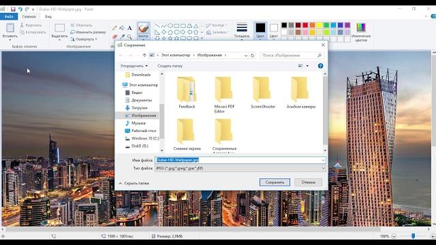
Task: Select the Fill bucket tool
Action: tap(122, 28)
